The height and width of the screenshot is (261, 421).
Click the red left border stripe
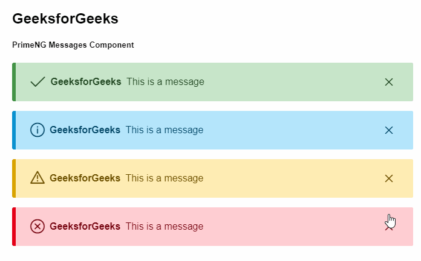point(14,227)
